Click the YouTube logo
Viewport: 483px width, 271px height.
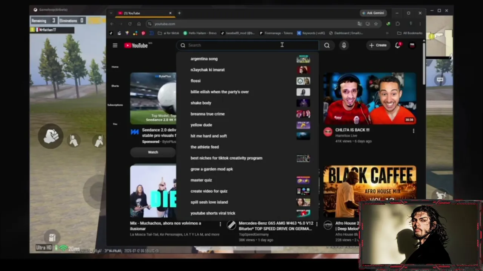coord(136,46)
